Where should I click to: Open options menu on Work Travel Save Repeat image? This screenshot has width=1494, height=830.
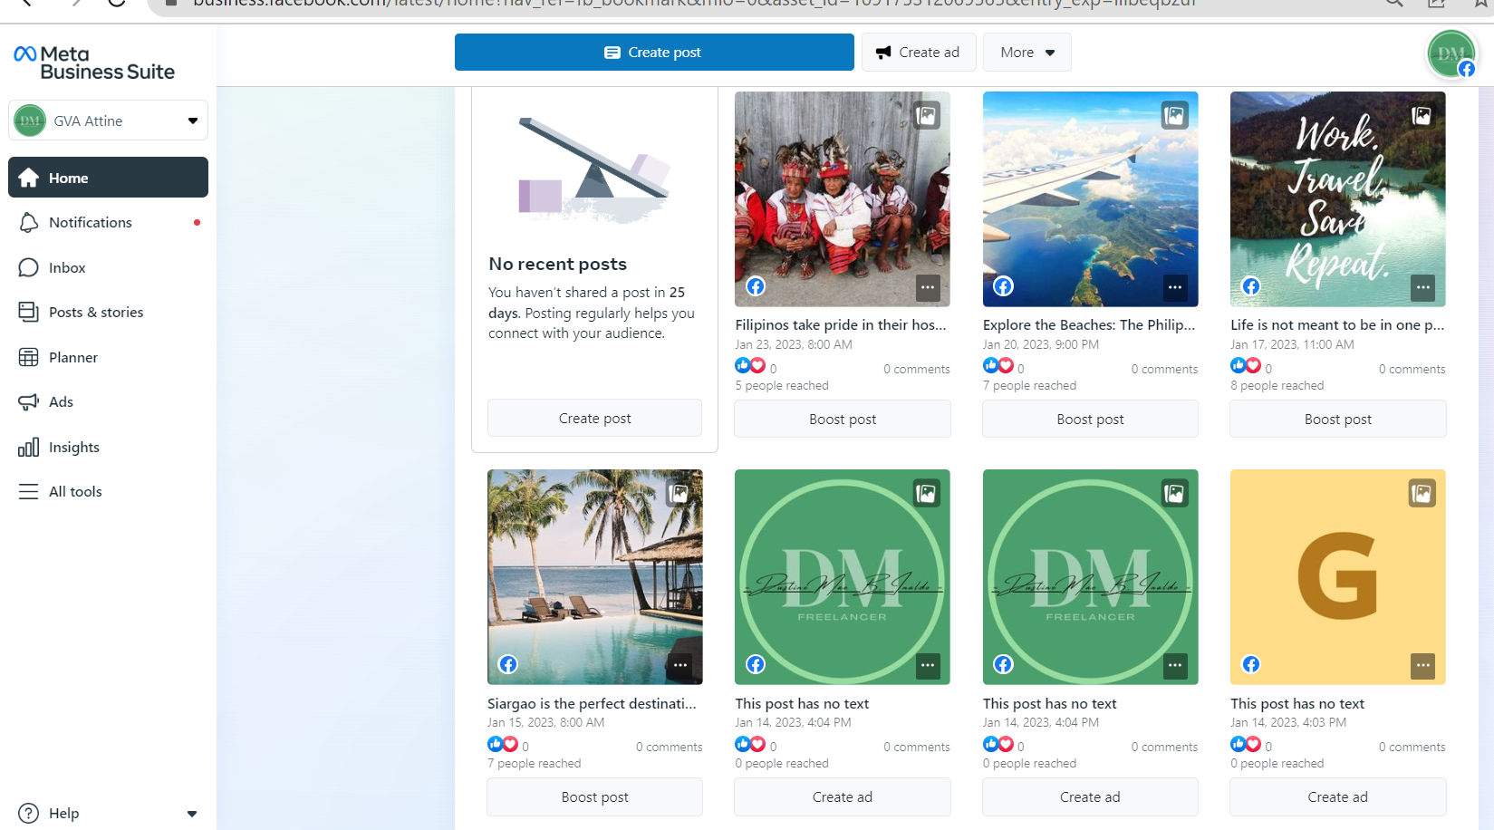(1423, 287)
